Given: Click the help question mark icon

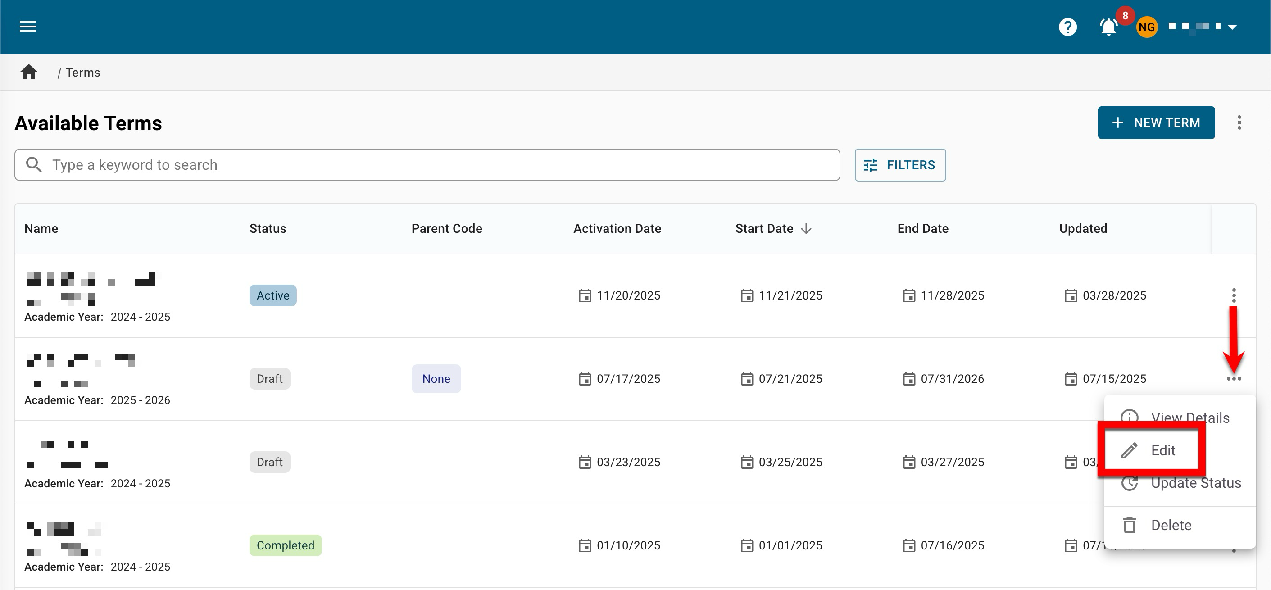Looking at the screenshot, I should click(1067, 27).
